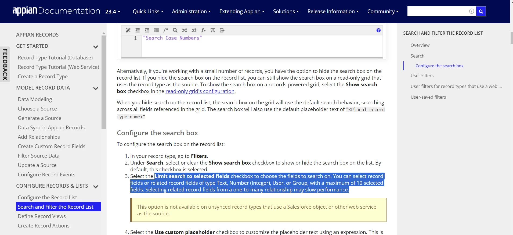Open Create Custom Record Fields page
The image size is (513, 235).
point(52,146)
